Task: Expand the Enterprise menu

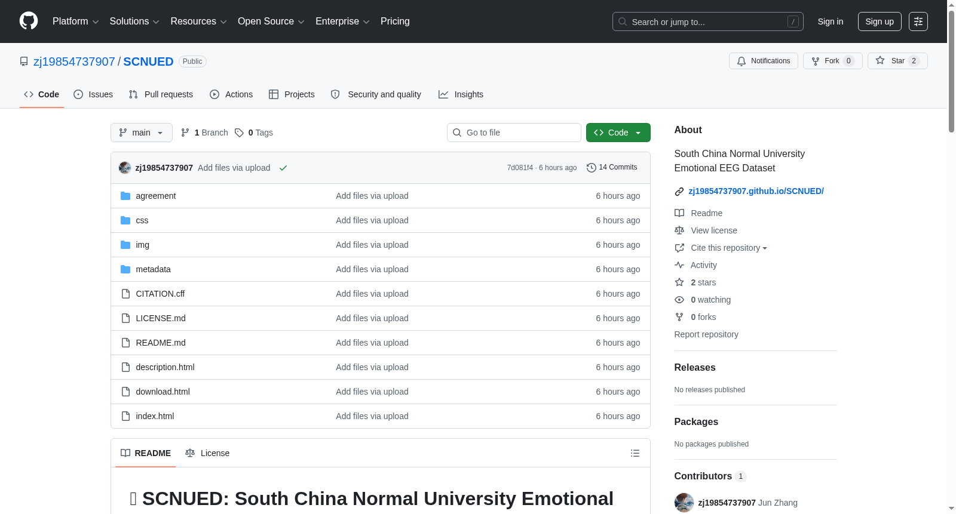Action: tap(342, 21)
